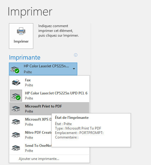Select Microsoft Print to PDF
This screenshot has height=165, width=151.
(x=49, y=109)
